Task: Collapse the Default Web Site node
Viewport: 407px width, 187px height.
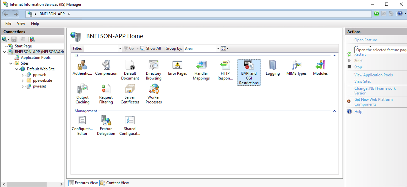Action: click(17, 69)
